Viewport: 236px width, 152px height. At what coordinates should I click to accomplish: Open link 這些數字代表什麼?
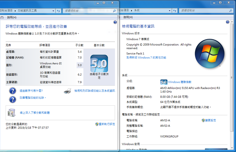point(31,91)
